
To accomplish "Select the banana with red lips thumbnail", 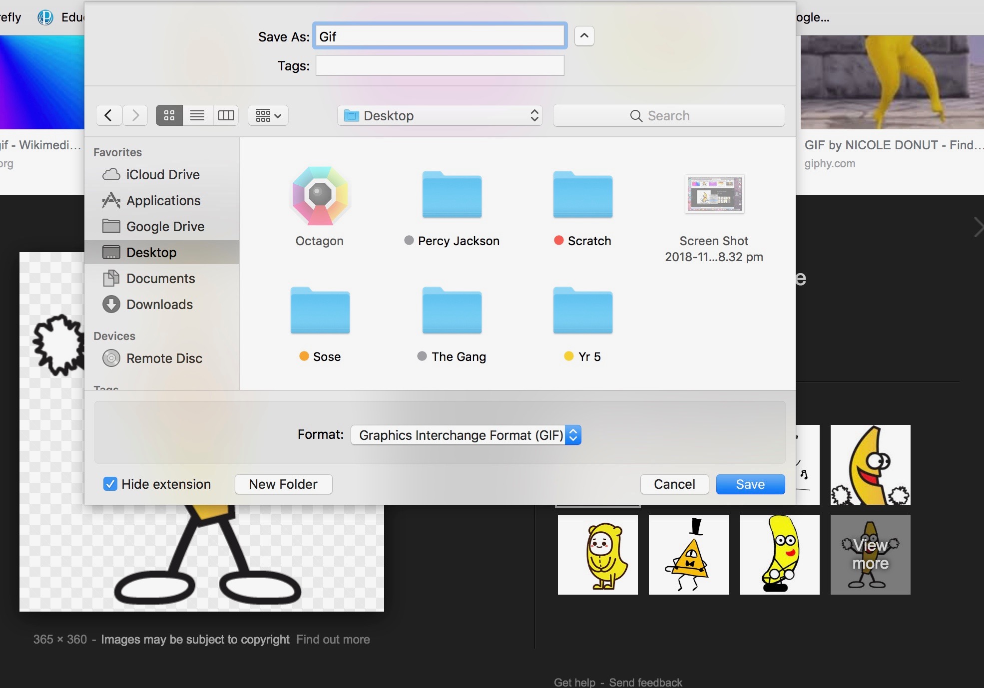I will pos(780,554).
